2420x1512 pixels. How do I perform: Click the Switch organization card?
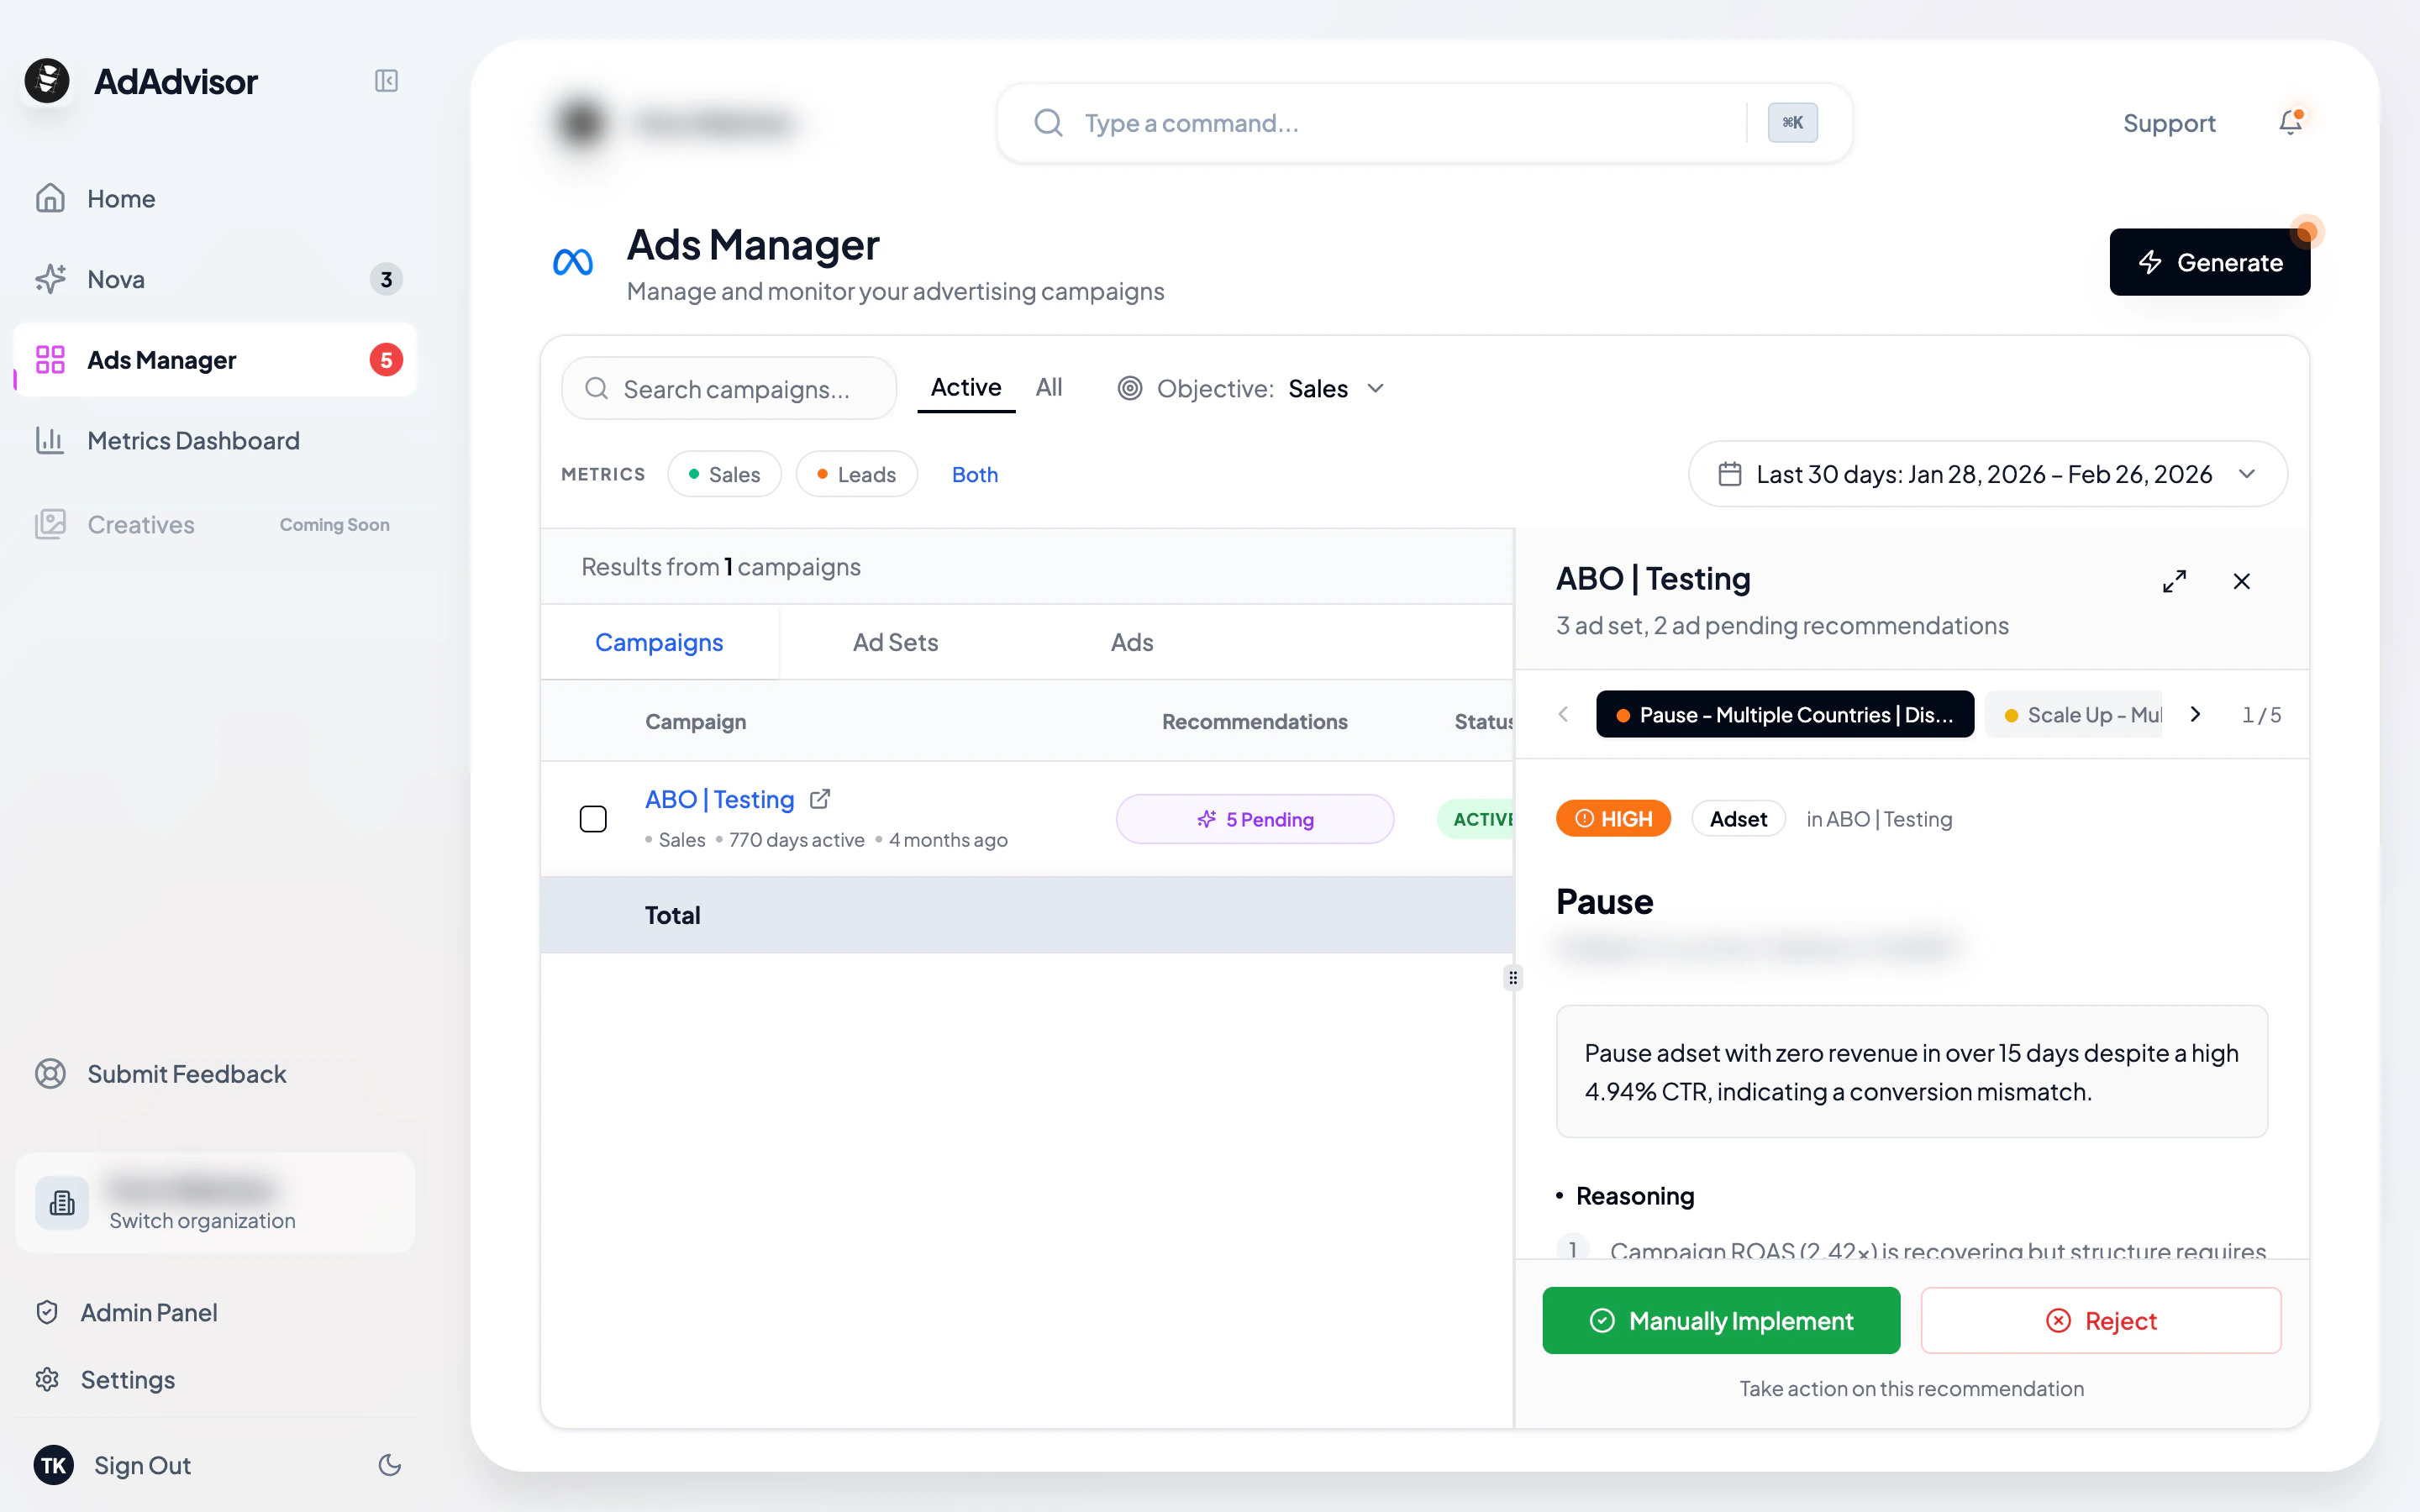pyautogui.click(x=215, y=1203)
